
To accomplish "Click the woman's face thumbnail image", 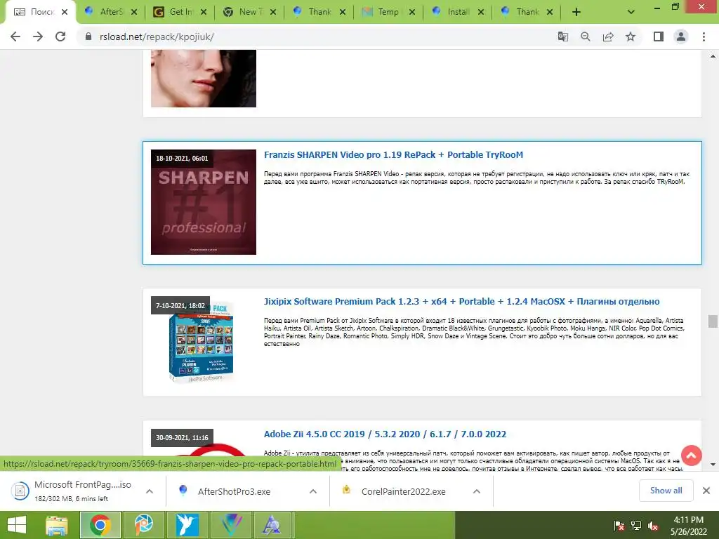I will (x=204, y=79).
